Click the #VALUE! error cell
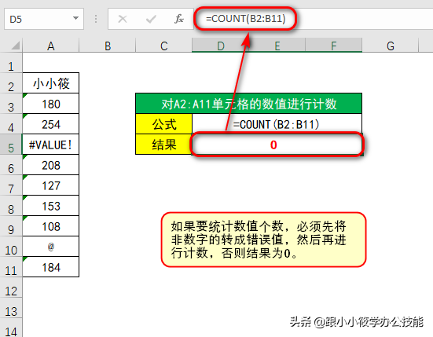The width and height of the screenshot is (433, 337). click(51, 145)
